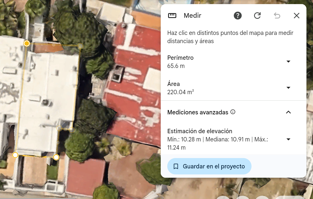Select the bottom-left white polygon vertex
Image resolution: width=313 pixels, height=199 pixels.
click(x=15, y=155)
